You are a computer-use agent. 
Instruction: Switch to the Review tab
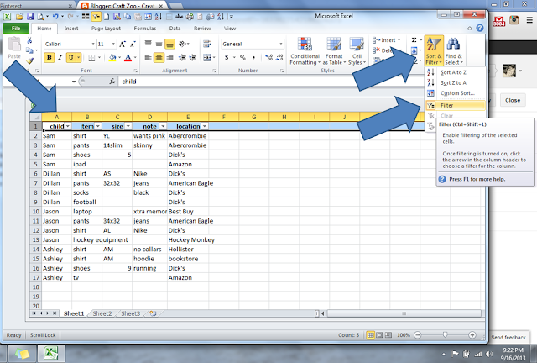coord(202,28)
